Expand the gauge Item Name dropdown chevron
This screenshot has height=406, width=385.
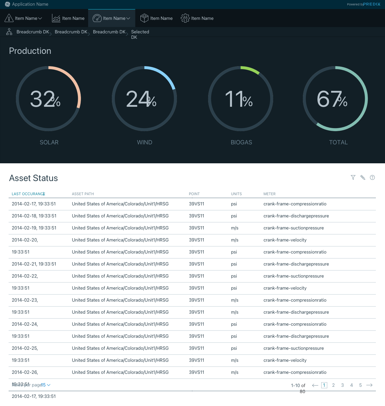pos(128,18)
